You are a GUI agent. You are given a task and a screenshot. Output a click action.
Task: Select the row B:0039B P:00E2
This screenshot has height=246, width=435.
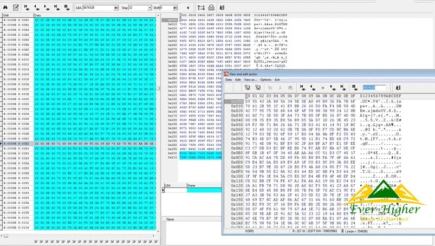click(79, 144)
